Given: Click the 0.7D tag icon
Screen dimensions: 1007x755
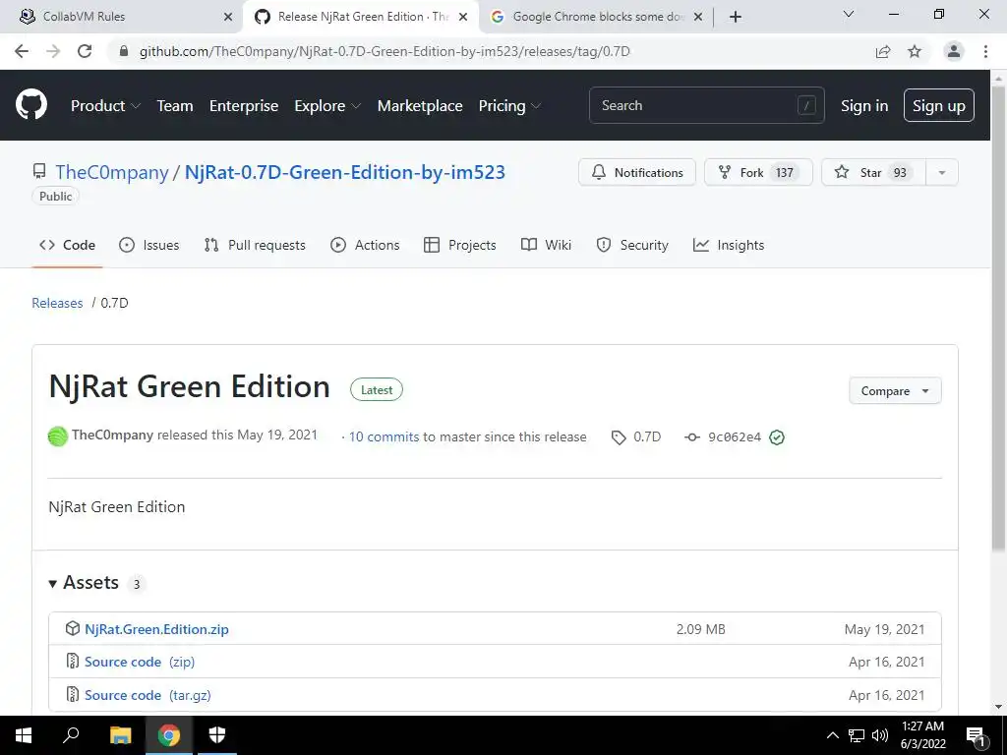Looking at the screenshot, I should [x=619, y=437].
